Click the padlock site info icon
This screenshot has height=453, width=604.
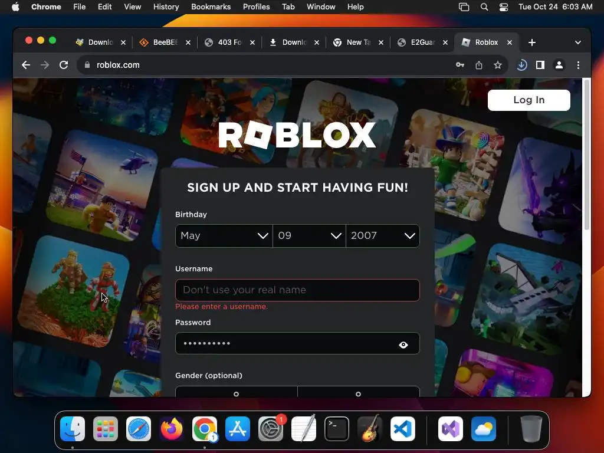pos(87,65)
